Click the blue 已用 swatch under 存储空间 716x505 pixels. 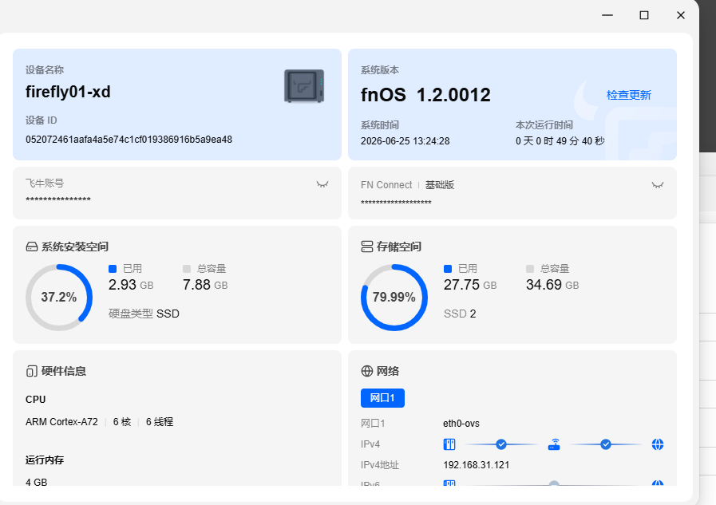point(448,269)
